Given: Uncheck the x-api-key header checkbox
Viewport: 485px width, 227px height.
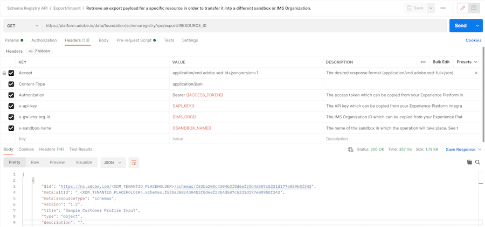Looking at the screenshot, I should point(11,106).
